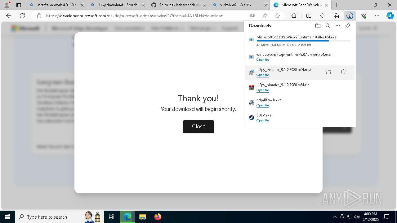
Task: Select the MicrosoftEdgeWebView2RuntimeInstallerX64.exe download
Action: coord(297,37)
